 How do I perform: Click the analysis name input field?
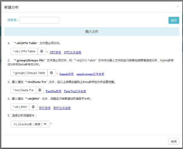click(x=39, y=20)
